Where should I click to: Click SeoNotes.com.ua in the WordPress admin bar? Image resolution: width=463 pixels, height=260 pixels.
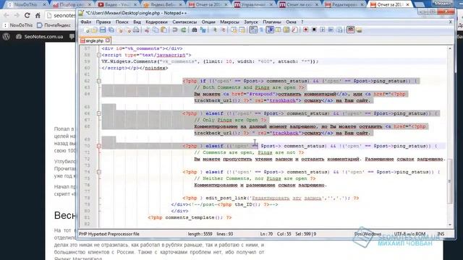(x=41, y=37)
